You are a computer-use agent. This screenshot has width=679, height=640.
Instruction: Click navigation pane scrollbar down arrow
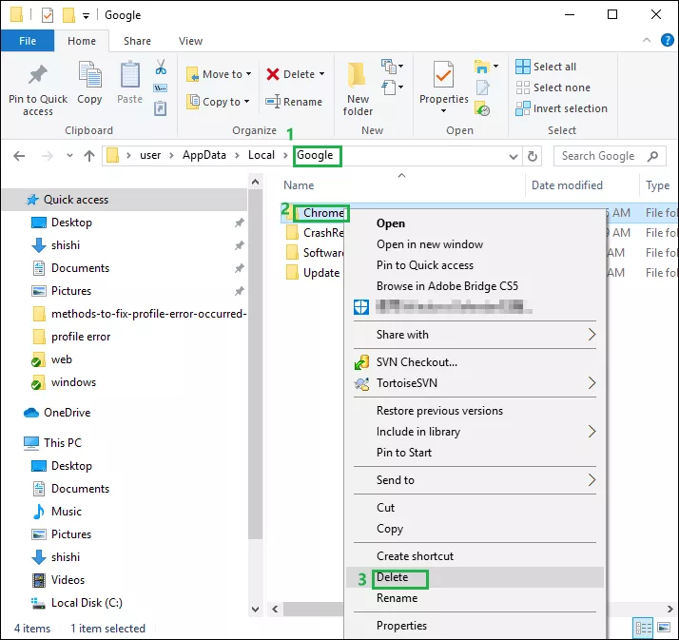[x=256, y=610]
